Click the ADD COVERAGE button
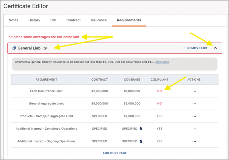The width and height of the screenshot is (229, 160). [x=115, y=153]
